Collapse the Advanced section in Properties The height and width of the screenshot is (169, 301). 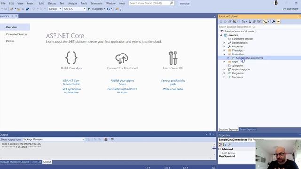220,149
